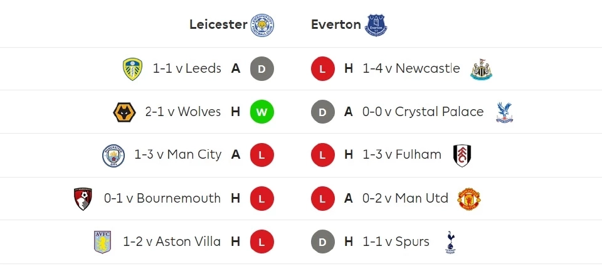
Task: Open the 1-4 v Newcastle result
Action: coord(411,68)
